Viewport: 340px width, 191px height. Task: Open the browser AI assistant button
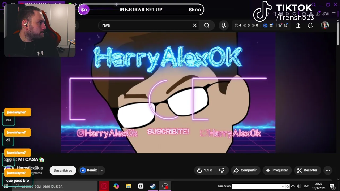click(326, 14)
